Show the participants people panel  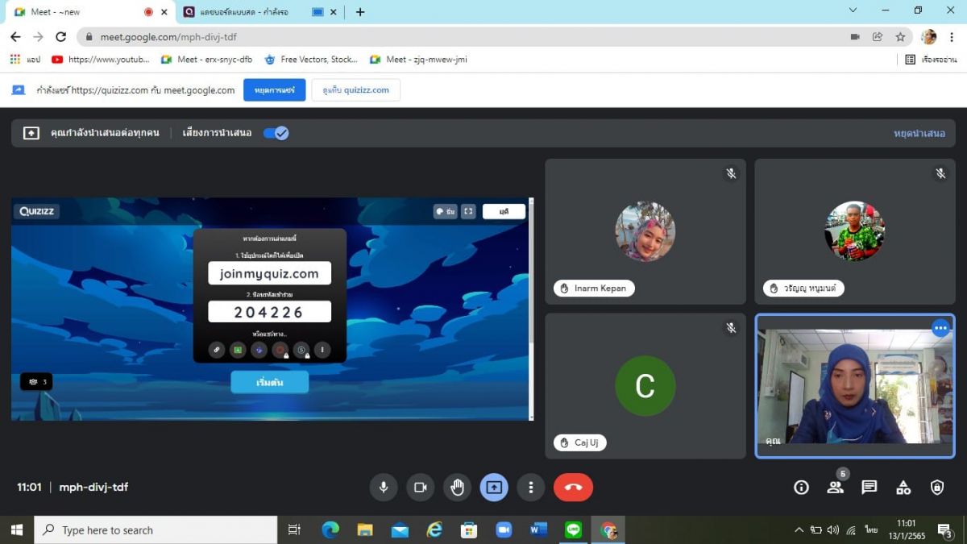835,487
